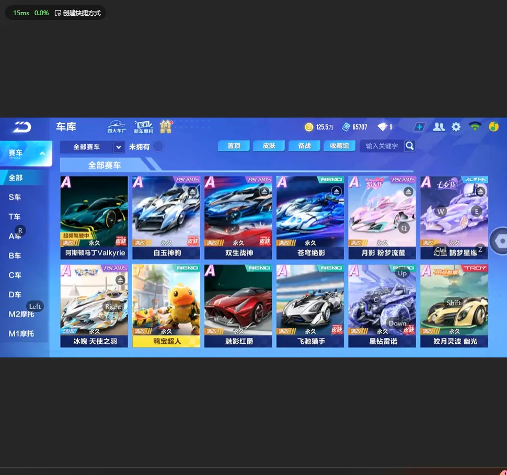Select the 月影 粉梦流萤 car card

[x=383, y=217]
